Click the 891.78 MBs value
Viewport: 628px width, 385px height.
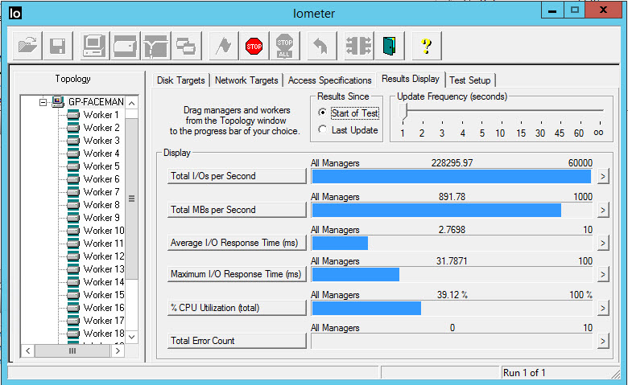pos(452,197)
